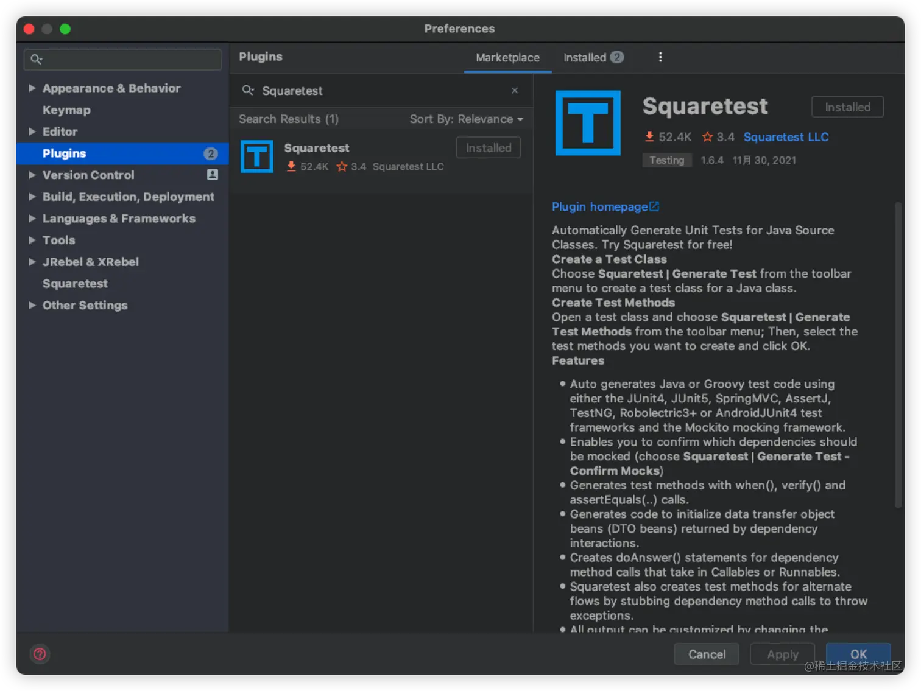Click the Squaretest title in details pane
Screen dimensions: 921x691
click(x=705, y=106)
